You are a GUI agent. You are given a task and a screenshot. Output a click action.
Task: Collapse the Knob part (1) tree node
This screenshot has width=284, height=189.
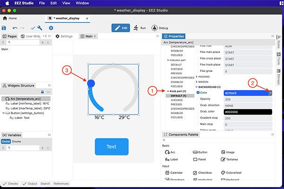[168, 91]
